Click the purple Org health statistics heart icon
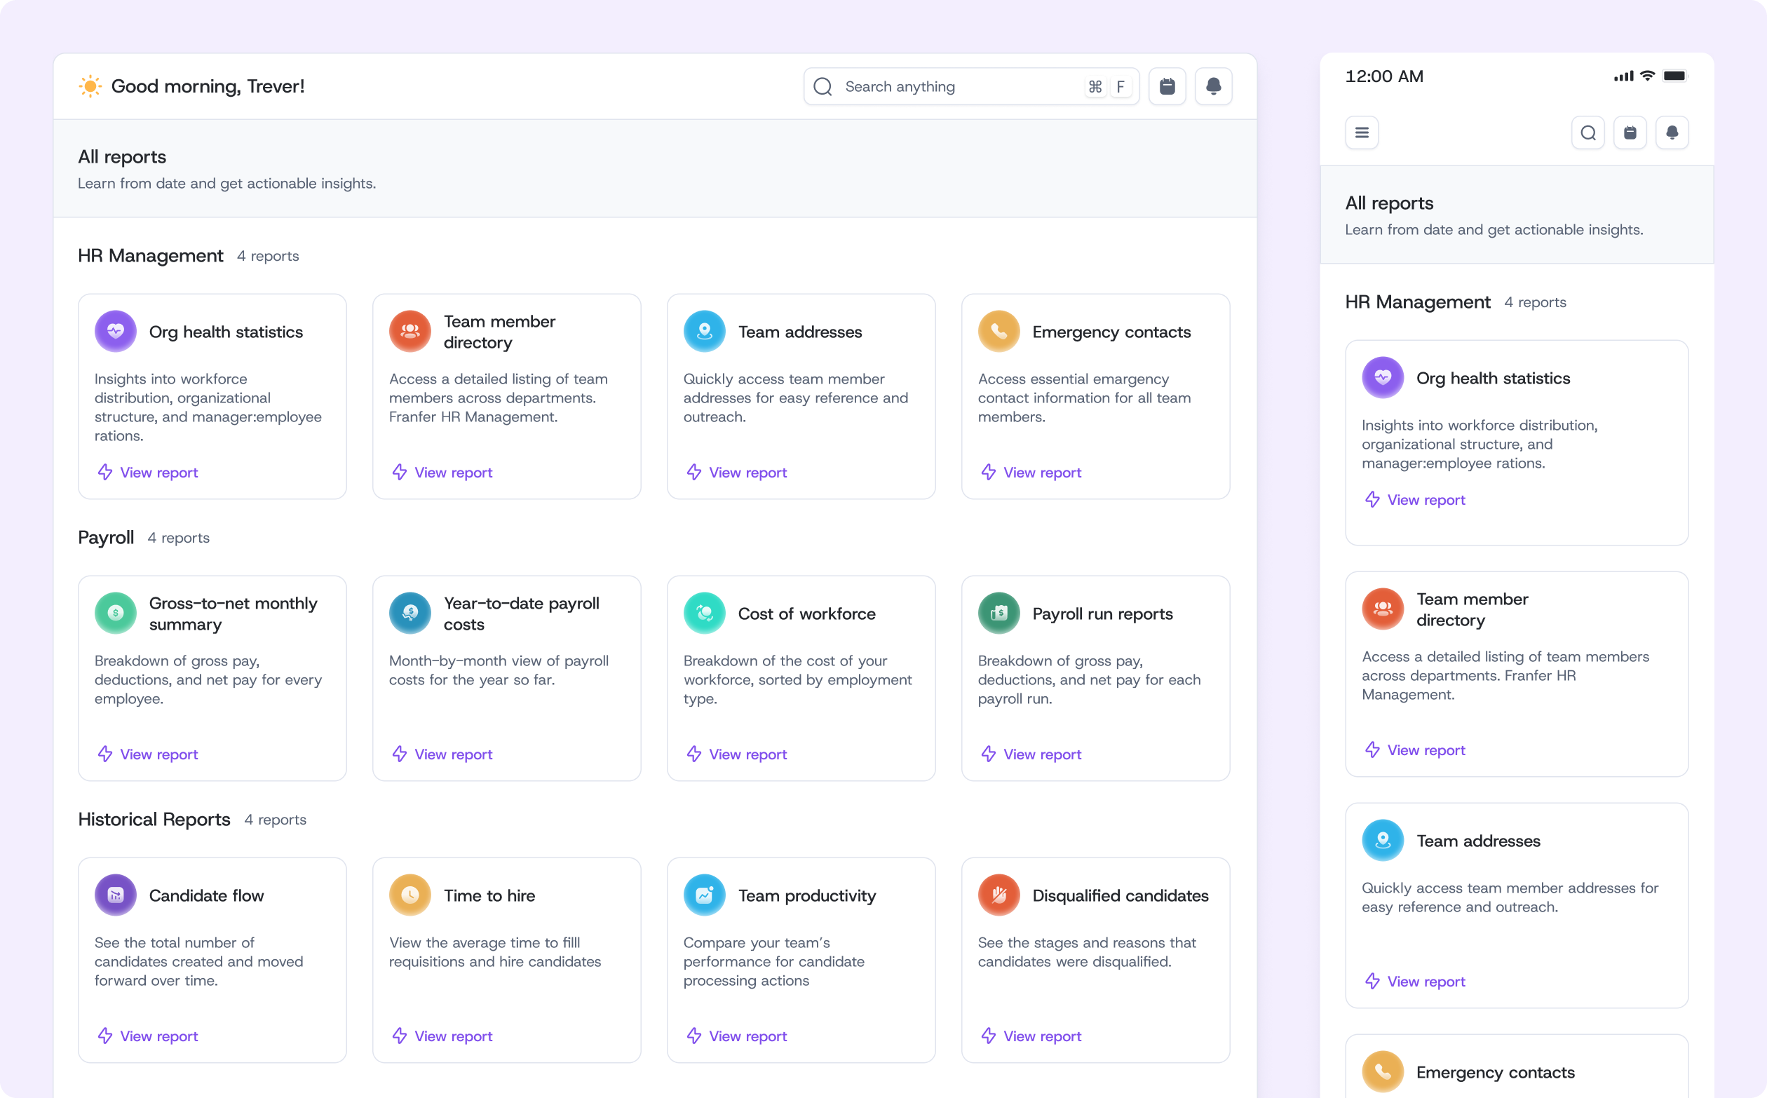The width and height of the screenshot is (1767, 1098). tap(116, 332)
